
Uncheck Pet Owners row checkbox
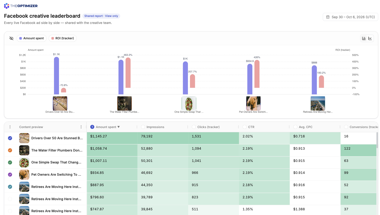[x=10, y=175]
